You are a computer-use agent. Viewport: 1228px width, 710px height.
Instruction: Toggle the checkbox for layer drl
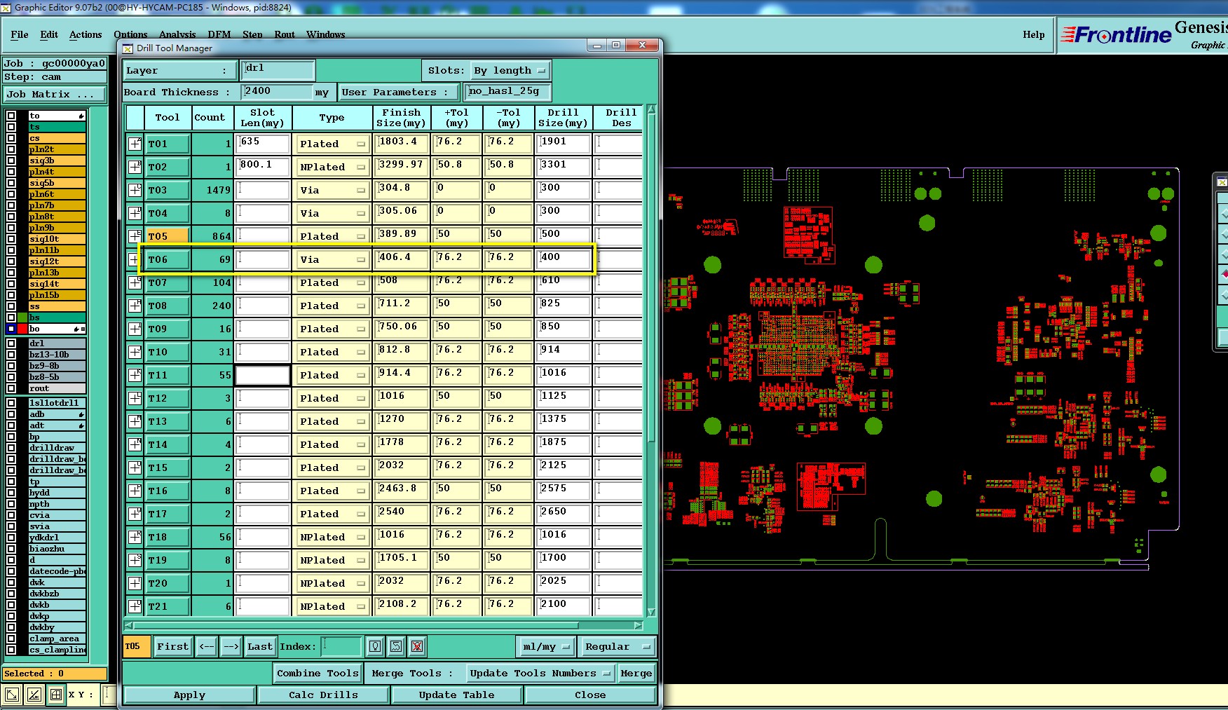tap(11, 343)
